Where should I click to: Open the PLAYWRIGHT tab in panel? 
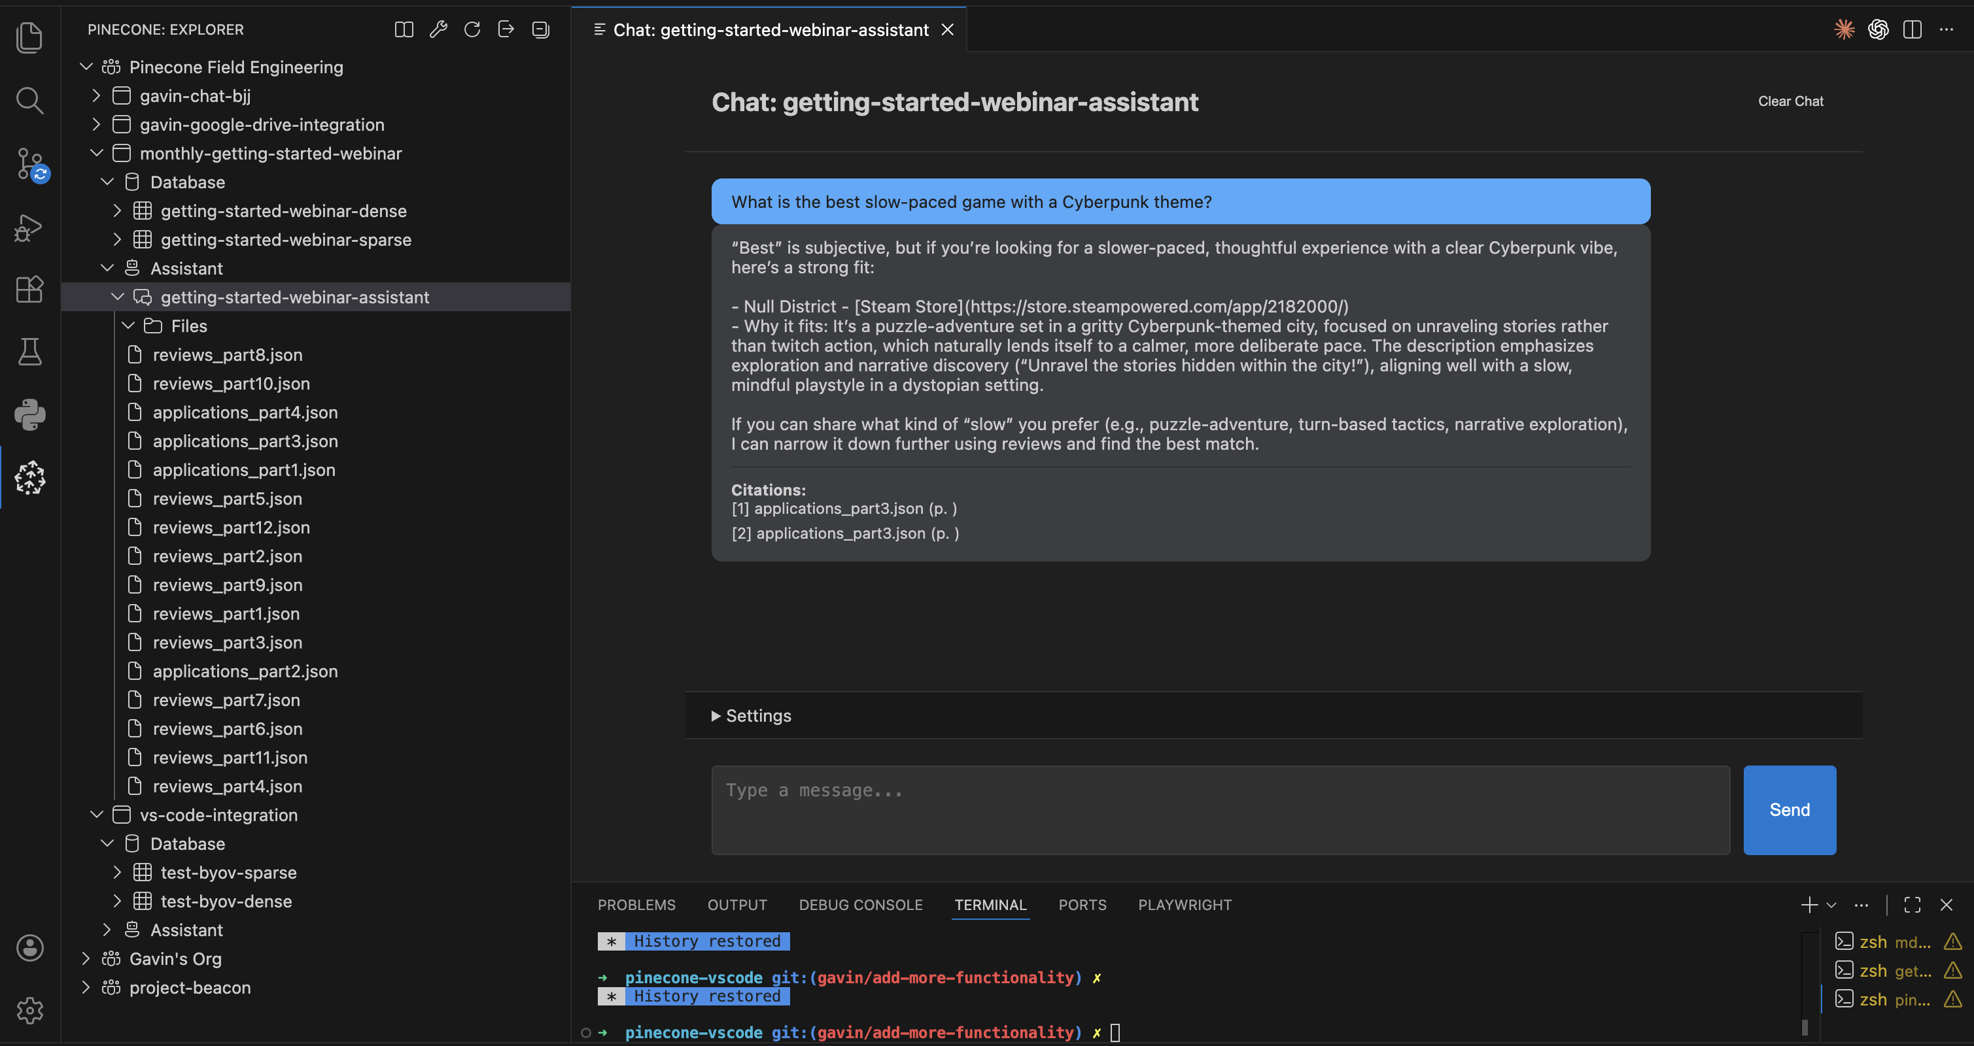click(1185, 904)
